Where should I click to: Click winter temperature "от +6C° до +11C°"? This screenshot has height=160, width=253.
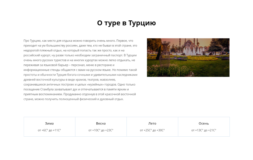(x=49, y=130)
